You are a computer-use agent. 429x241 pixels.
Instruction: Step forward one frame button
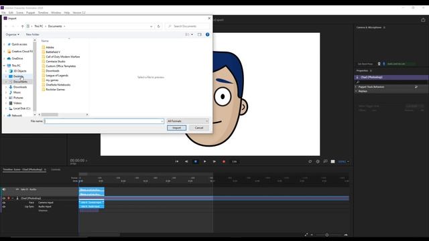214,161
